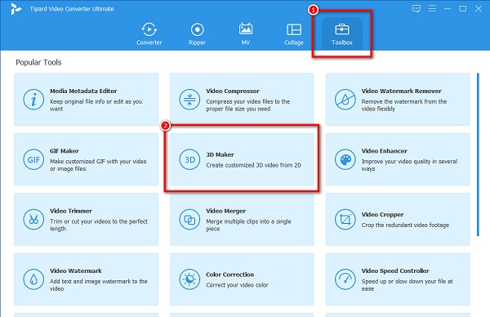Click 'Create customized 3D video from 2D' text
This screenshot has height=317, width=490.
coord(253,165)
